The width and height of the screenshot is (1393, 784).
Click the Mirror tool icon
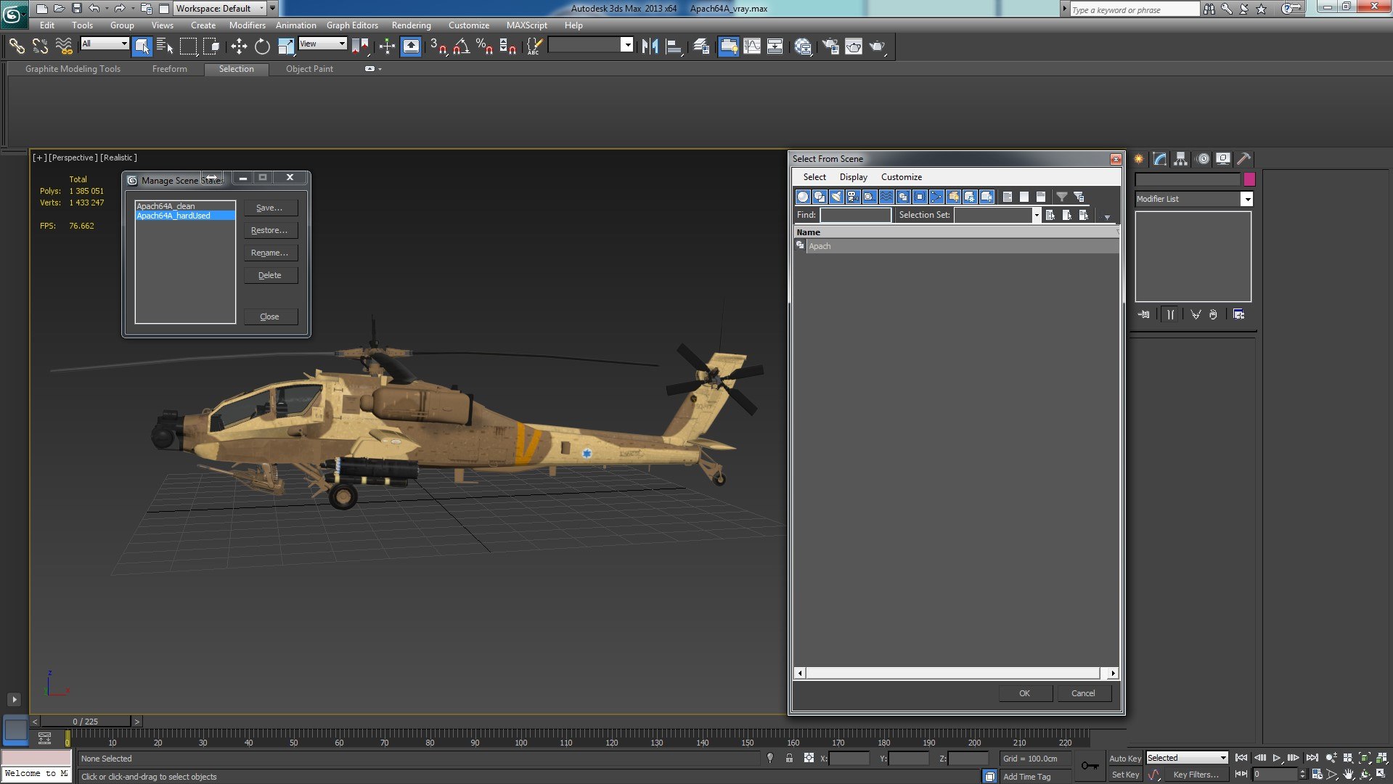650,46
